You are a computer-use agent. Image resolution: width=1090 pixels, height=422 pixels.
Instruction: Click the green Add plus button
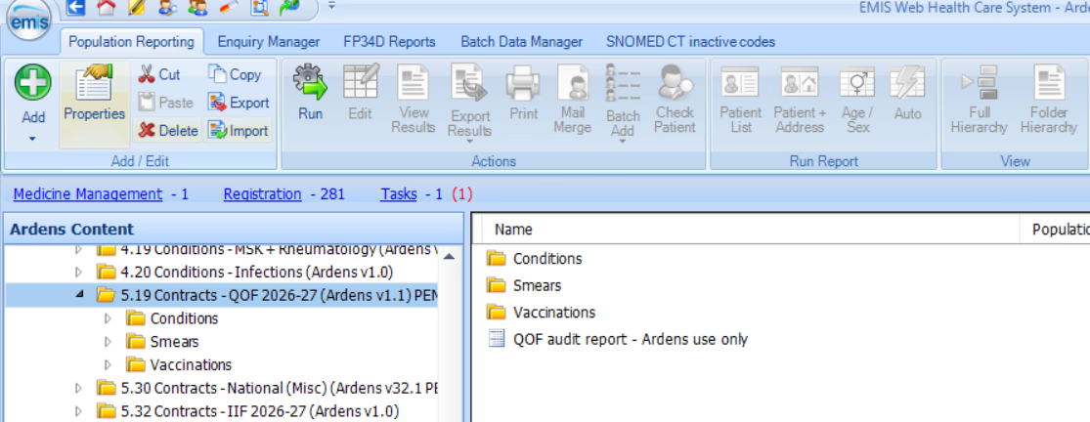(x=32, y=82)
